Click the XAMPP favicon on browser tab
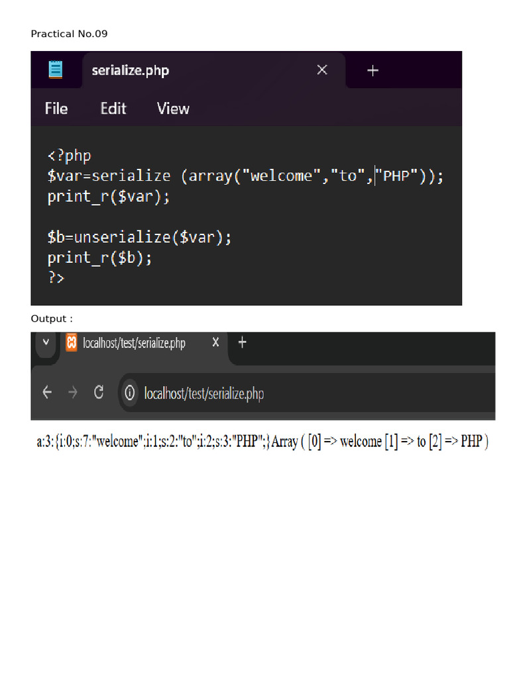Viewport: 509px width, 678px height. tap(71, 343)
